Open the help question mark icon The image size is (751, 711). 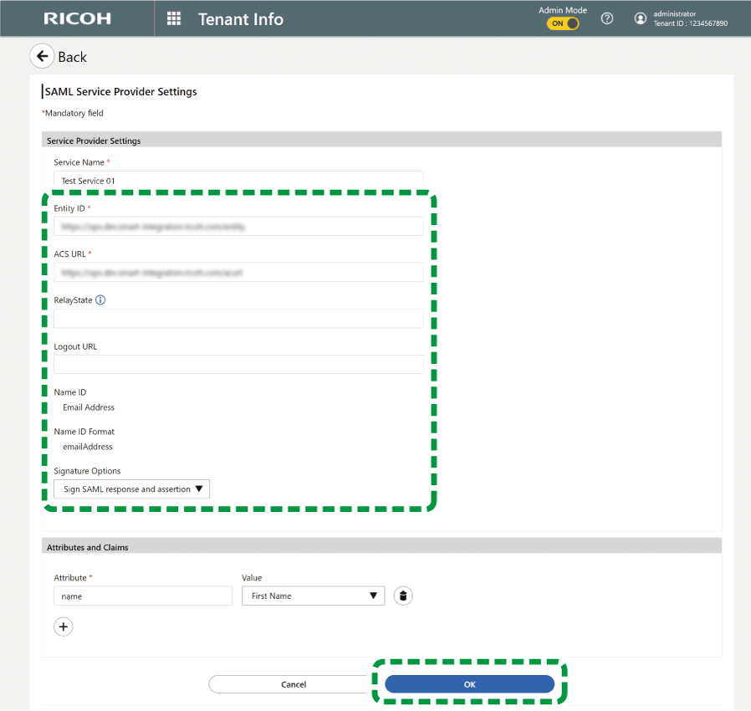607,18
